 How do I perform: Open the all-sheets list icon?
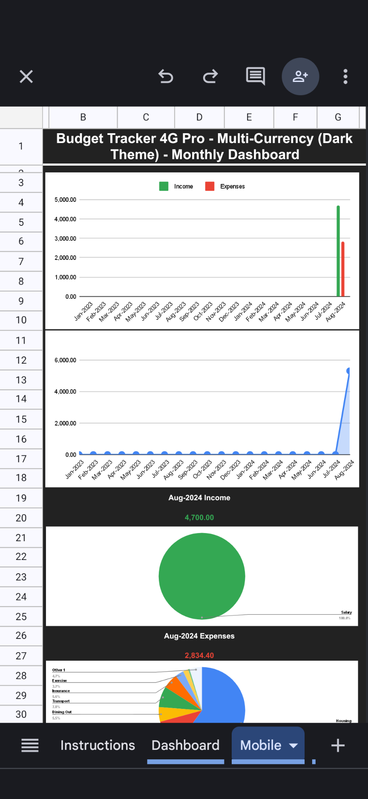(30, 745)
